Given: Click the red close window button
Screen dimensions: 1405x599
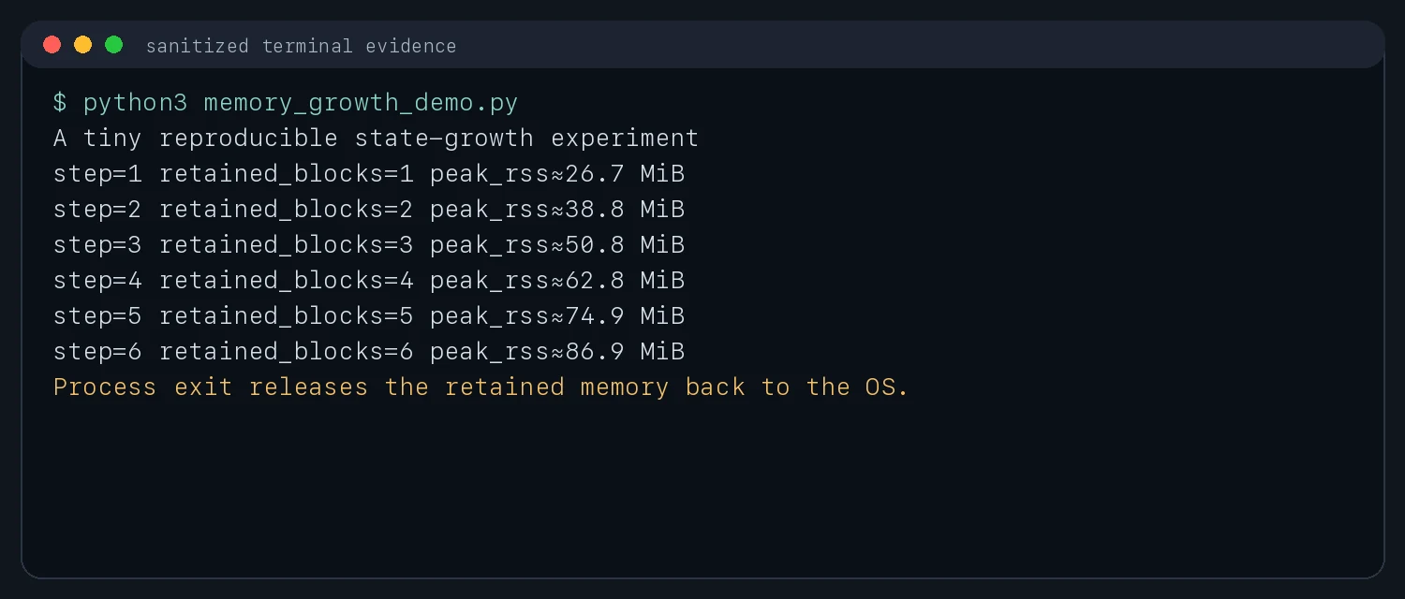Looking at the screenshot, I should point(52,45).
